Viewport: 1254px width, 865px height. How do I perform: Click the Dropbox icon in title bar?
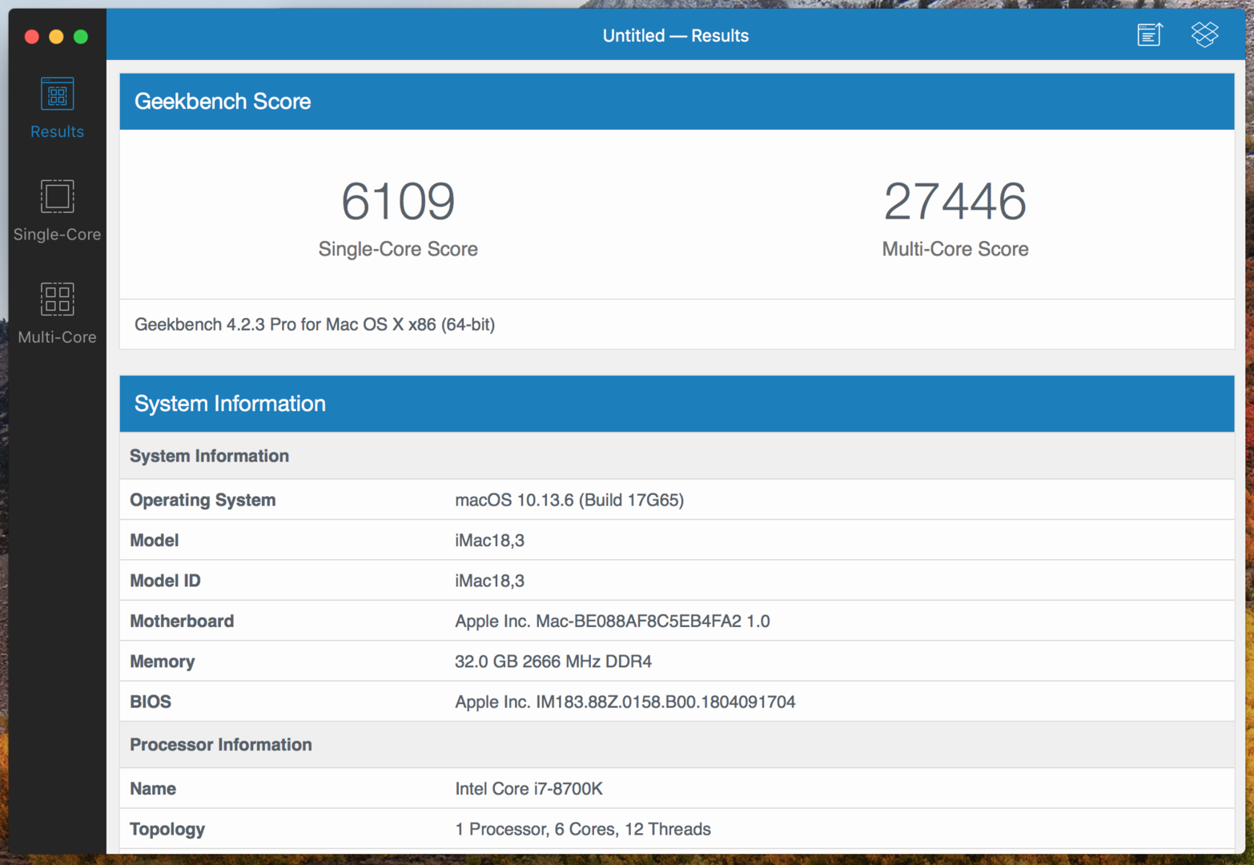pyautogui.click(x=1204, y=34)
